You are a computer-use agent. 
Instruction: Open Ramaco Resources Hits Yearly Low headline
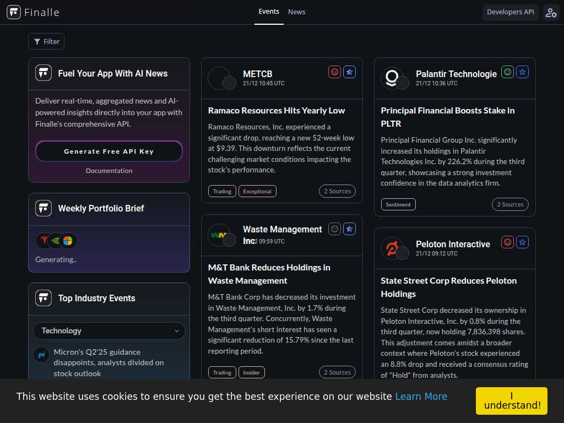[x=276, y=110]
